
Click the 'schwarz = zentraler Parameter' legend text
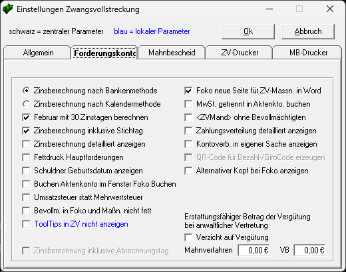(x=56, y=31)
